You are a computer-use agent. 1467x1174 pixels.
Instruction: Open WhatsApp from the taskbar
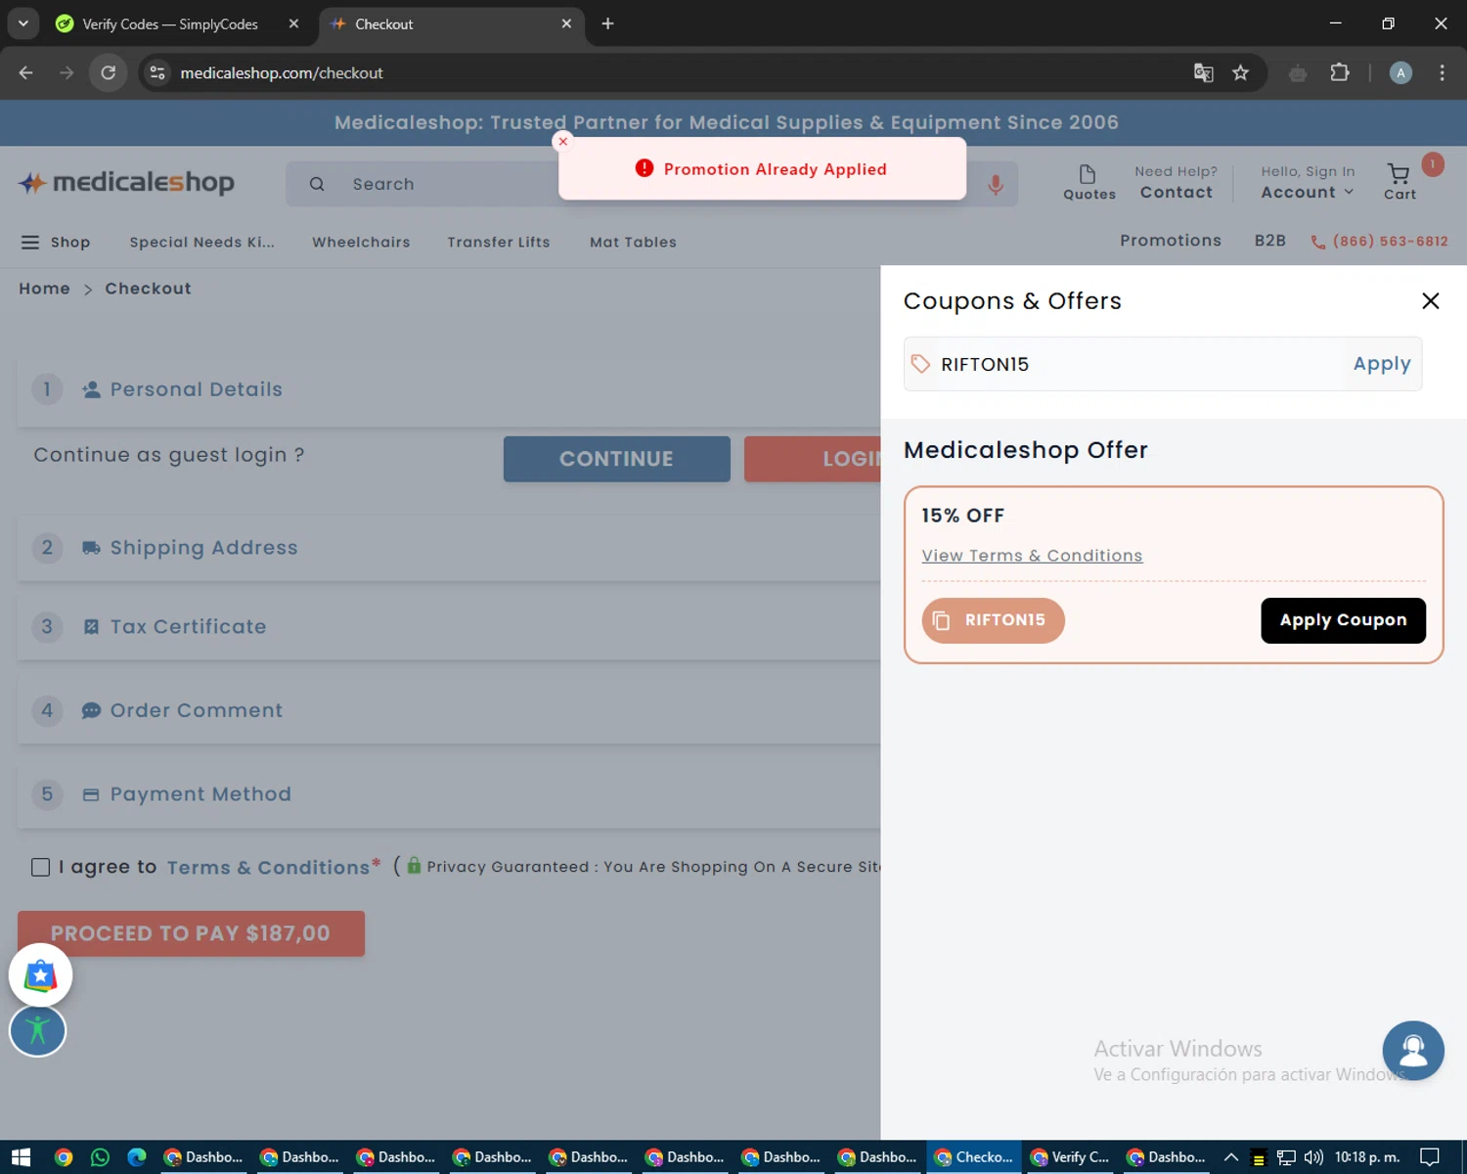[100, 1157]
